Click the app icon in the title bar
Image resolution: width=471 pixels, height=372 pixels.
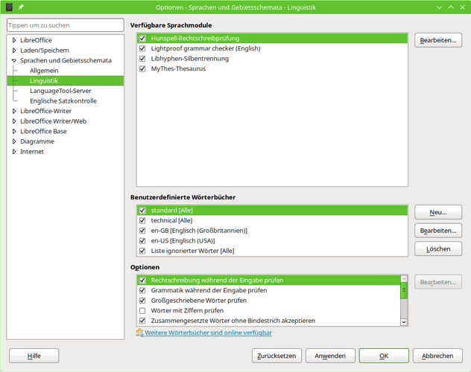10,7
